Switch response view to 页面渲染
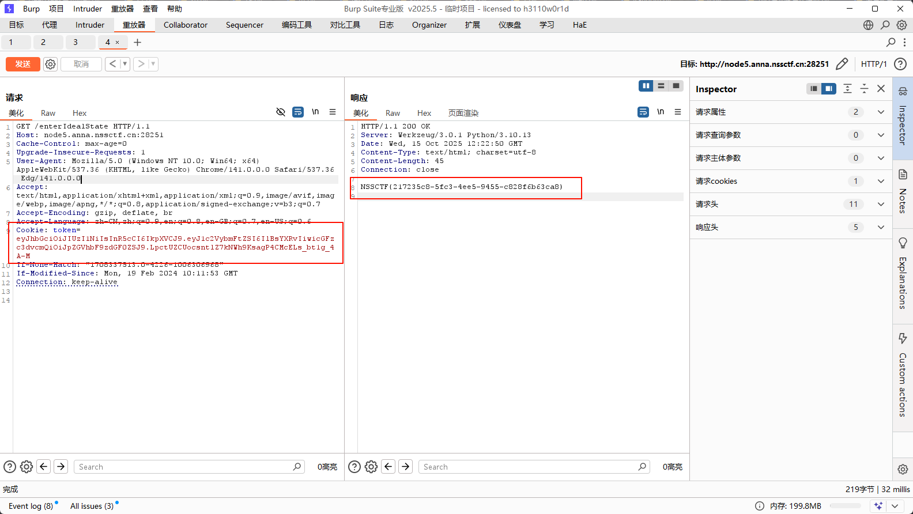This screenshot has height=514, width=913. (x=463, y=113)
